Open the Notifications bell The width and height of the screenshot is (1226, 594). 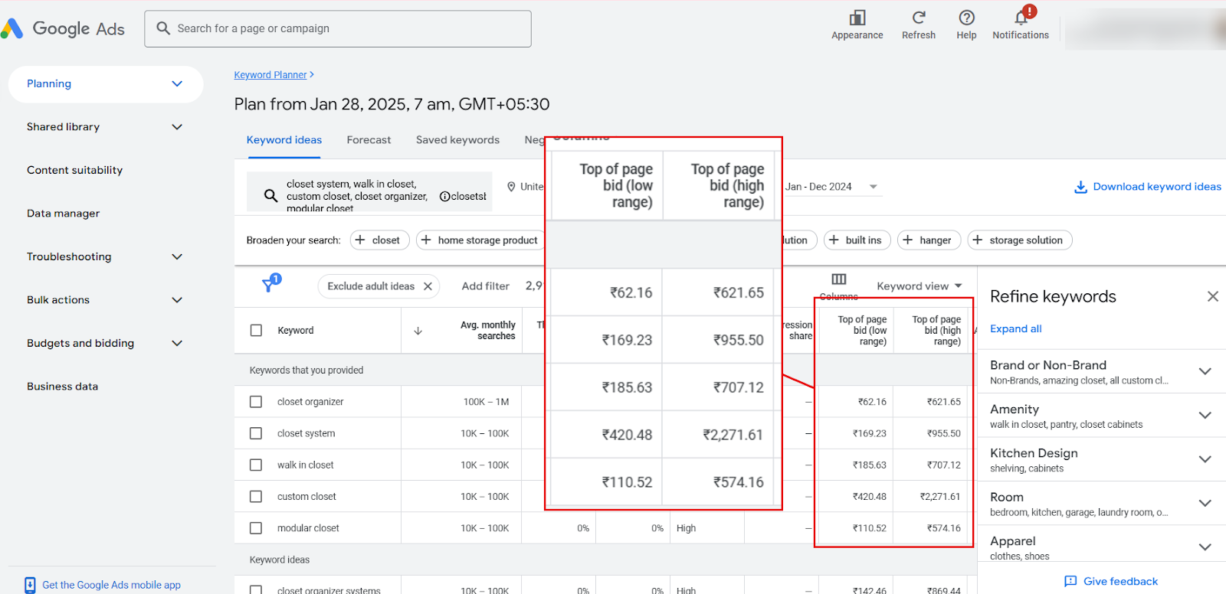click(x=1021, y=17)
